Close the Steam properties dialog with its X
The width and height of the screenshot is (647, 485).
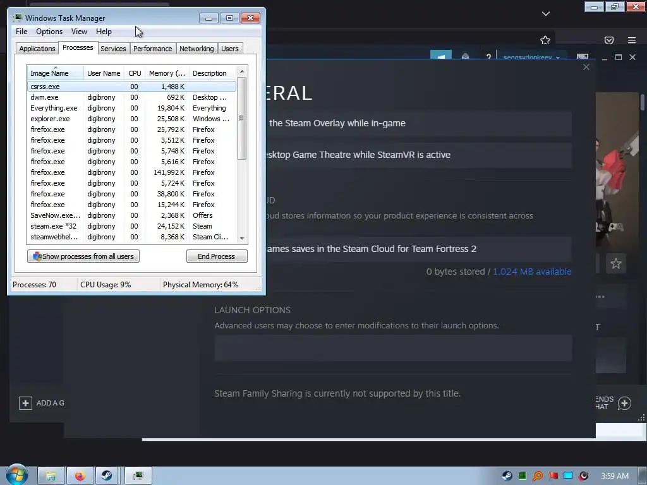[586, 67]
